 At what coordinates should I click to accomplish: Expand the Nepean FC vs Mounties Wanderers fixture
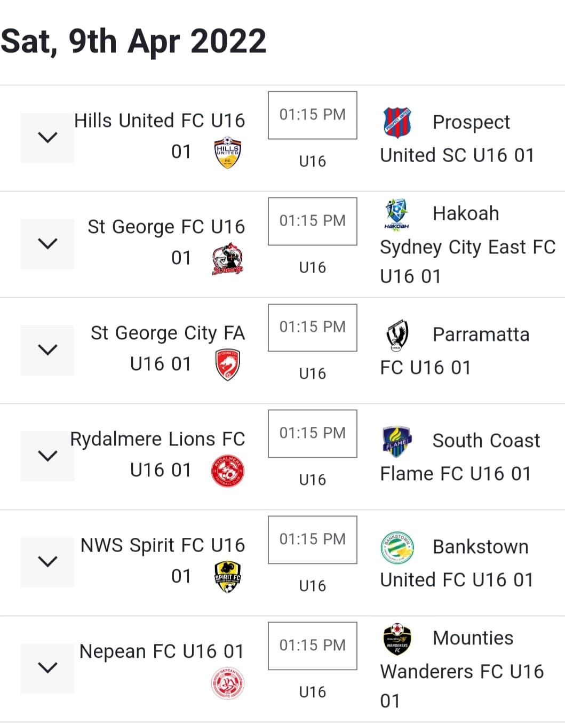pyautogui.click(x=47, y=667)
